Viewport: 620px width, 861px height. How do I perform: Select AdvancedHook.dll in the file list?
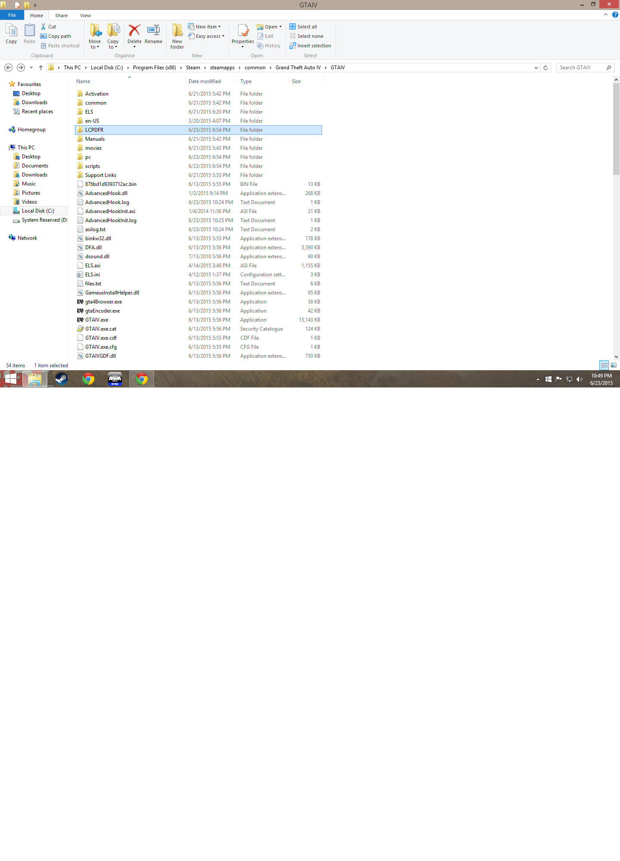[x=198, y=193]
